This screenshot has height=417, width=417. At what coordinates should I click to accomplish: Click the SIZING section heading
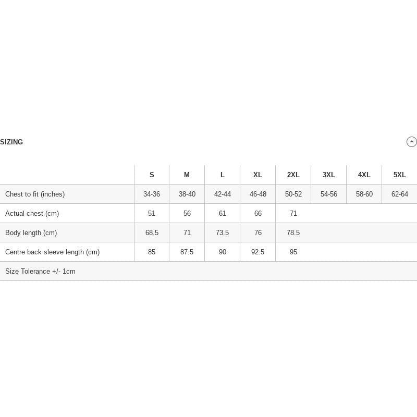(x=11, y=142)
